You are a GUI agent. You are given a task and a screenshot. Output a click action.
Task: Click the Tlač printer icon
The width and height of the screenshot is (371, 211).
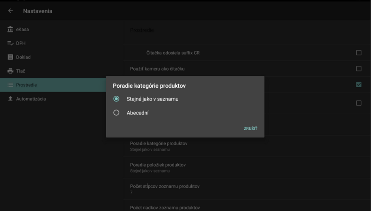[x=11, y=71]
